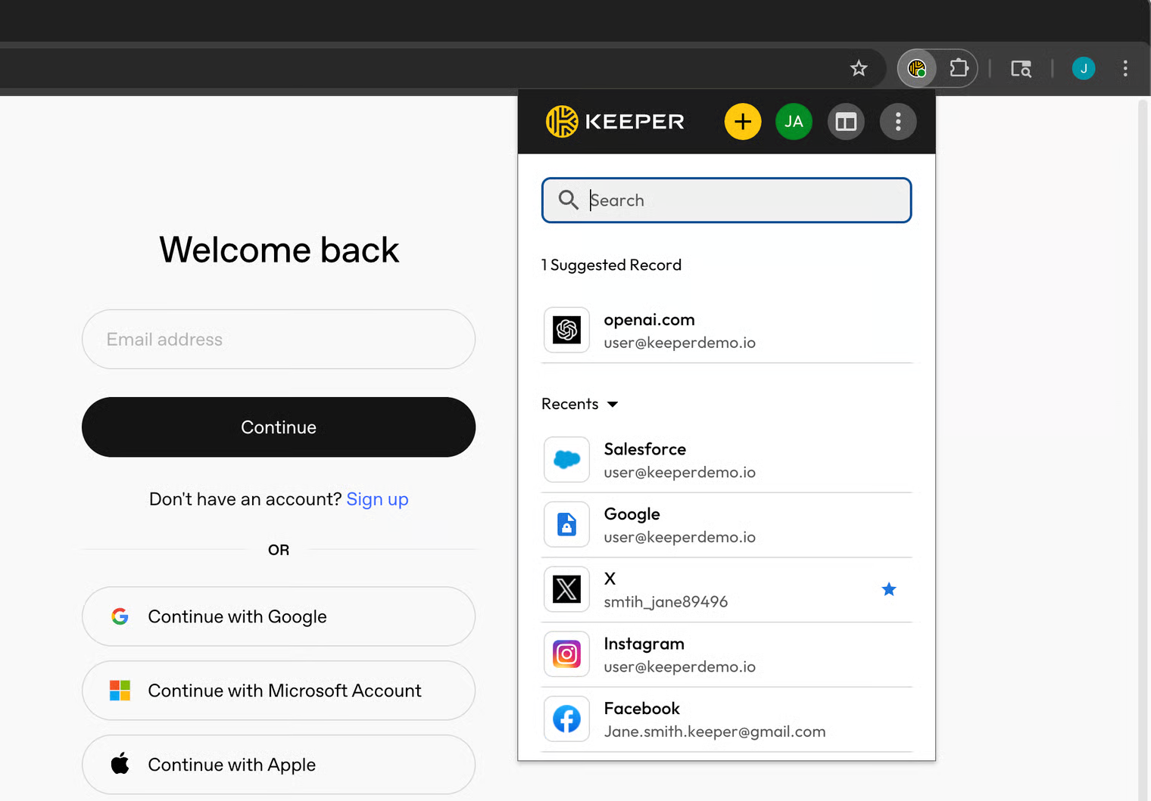Bookmark this page with the star icon
1151x801 pixels.
(859, 69)
